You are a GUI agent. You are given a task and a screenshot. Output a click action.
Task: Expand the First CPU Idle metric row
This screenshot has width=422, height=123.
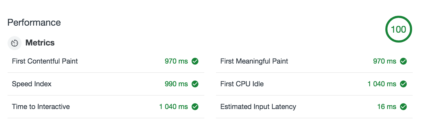(242, 84)
